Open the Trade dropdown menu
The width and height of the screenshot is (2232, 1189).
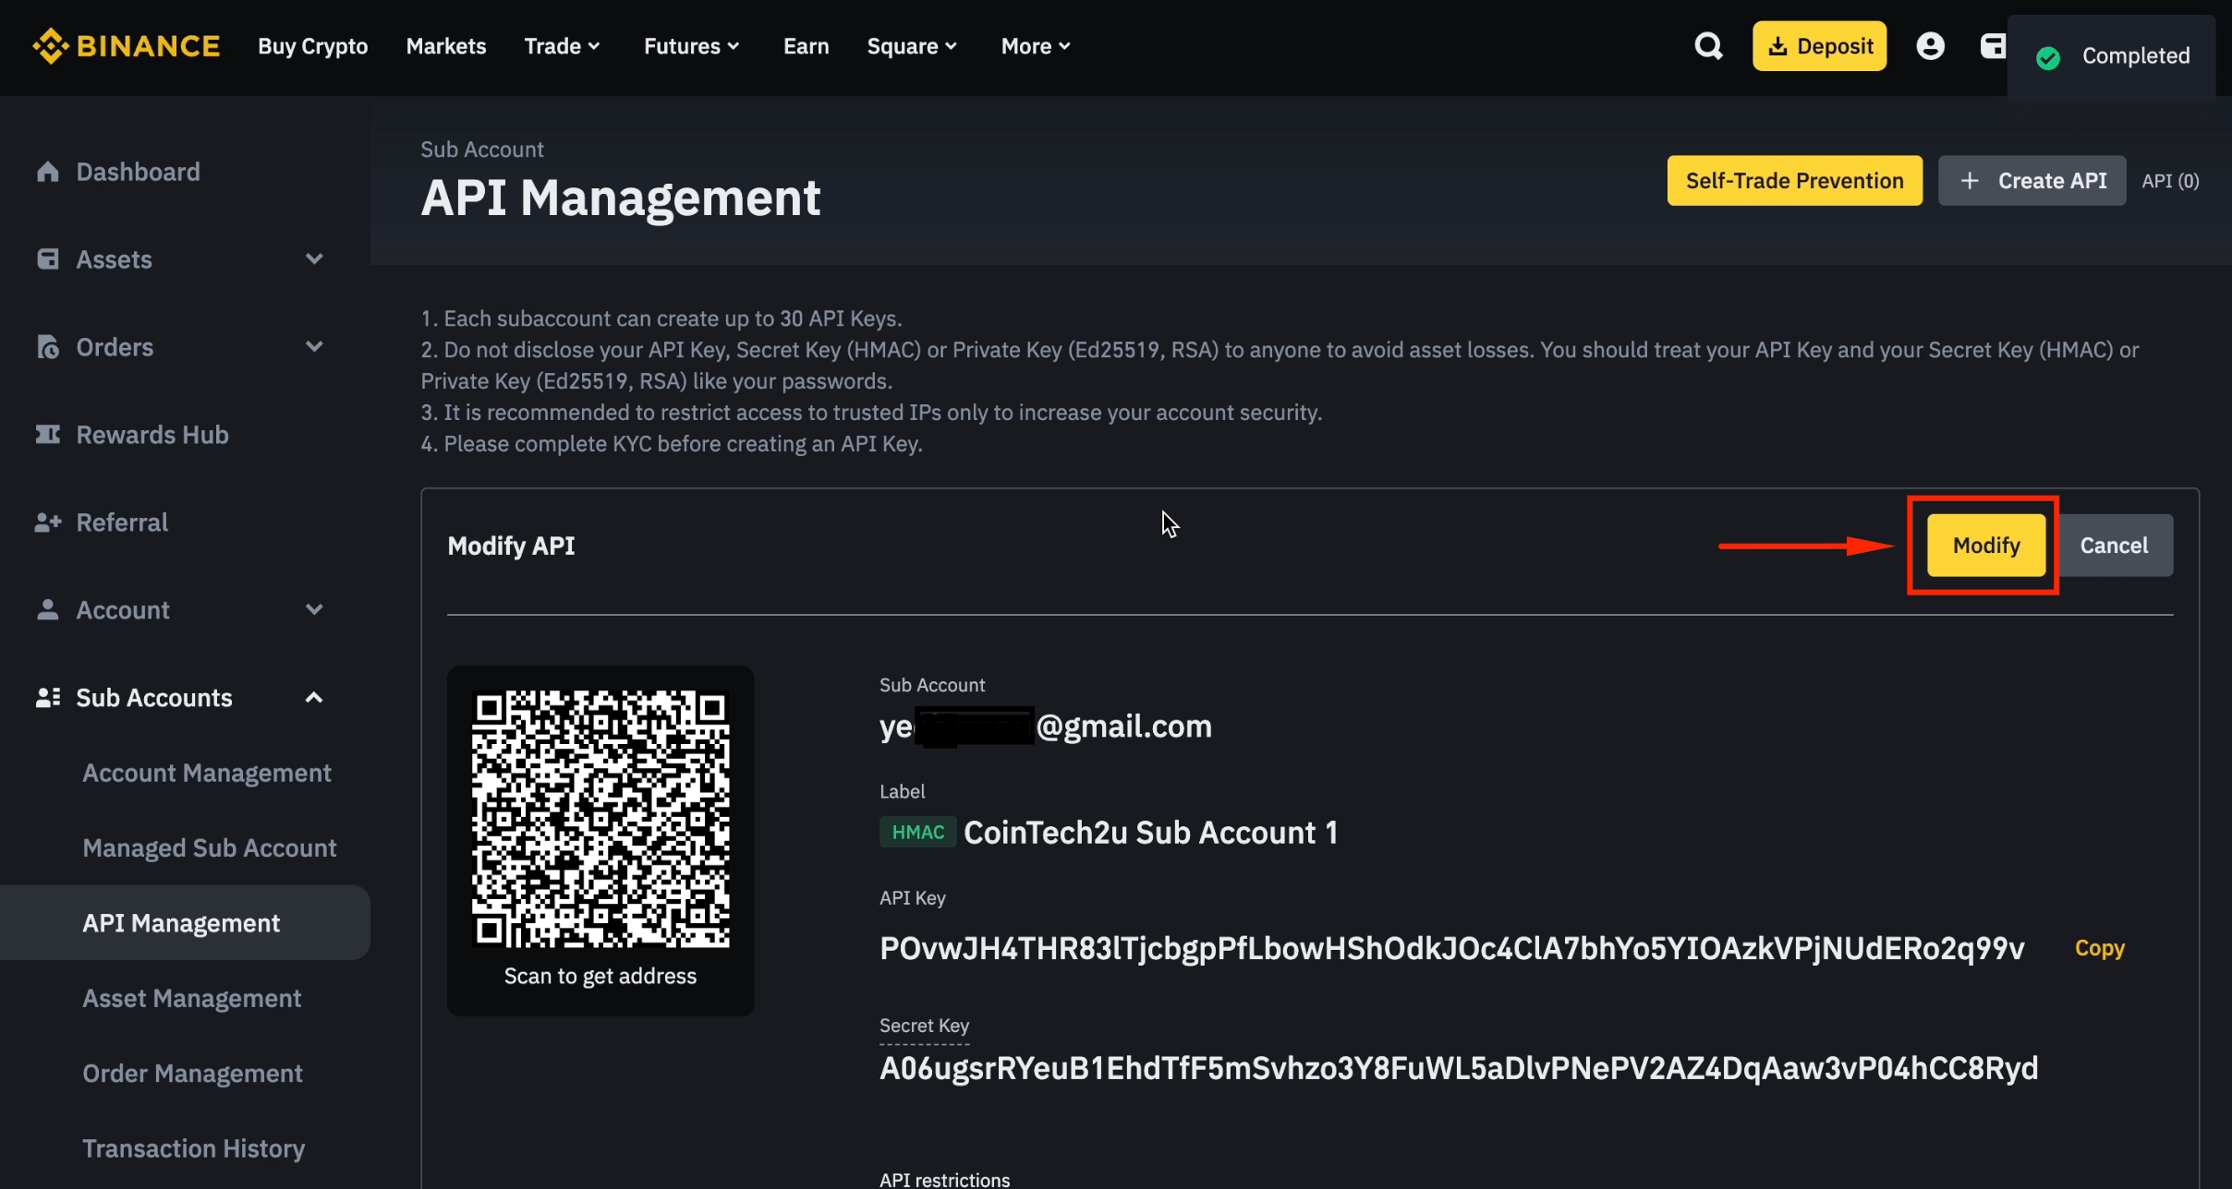tap(562, 46)
